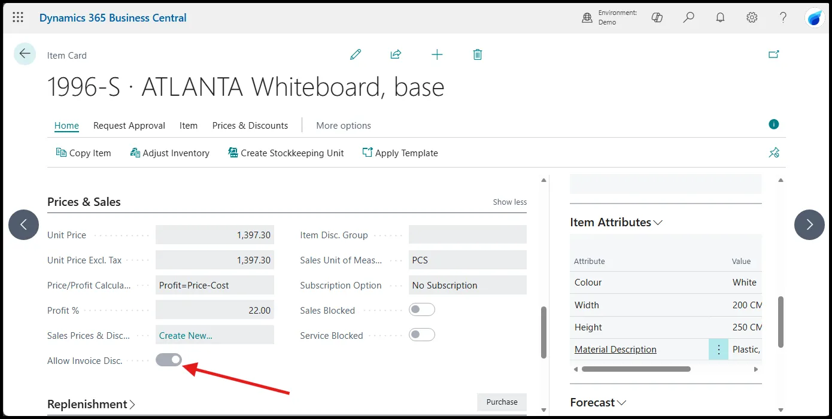Open Price/Profit Calculation dropdown
The width and height of the screenshot is (832, 419).
[215, 285]
